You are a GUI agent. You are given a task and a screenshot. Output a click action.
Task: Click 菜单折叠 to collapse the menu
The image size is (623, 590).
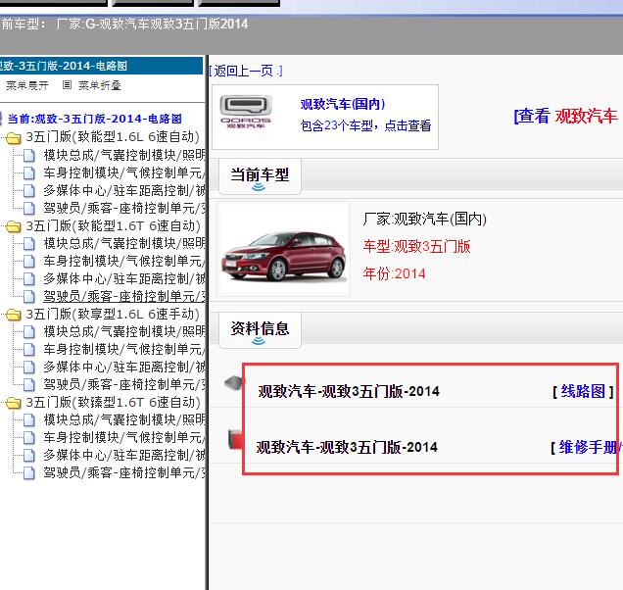pyautogui.click(x=100, y=85)
